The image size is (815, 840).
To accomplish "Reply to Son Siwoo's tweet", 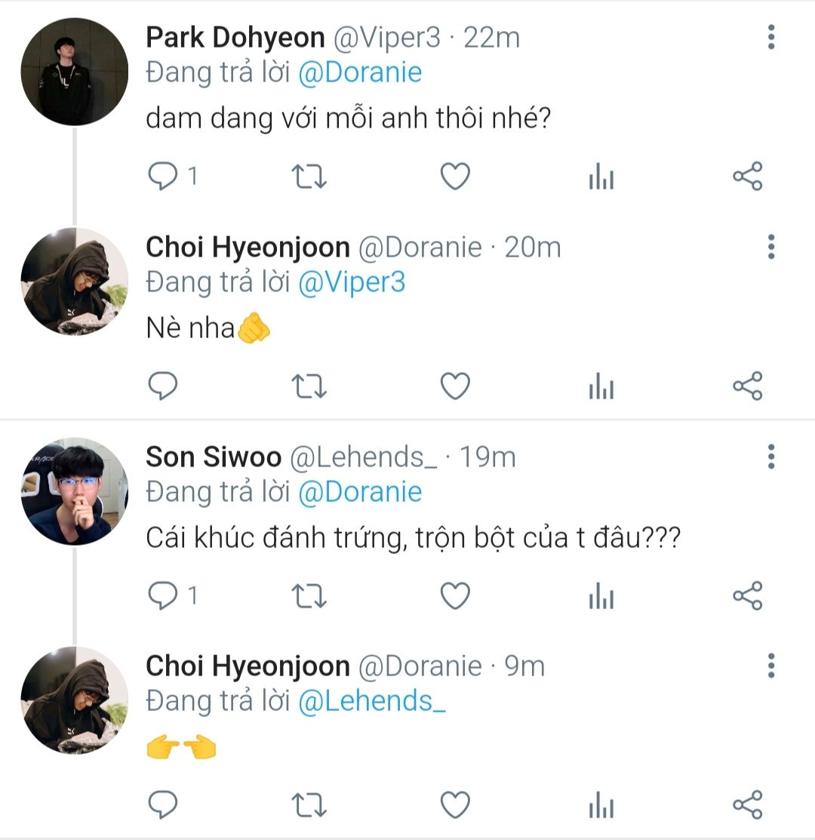I will pos(163,595).
